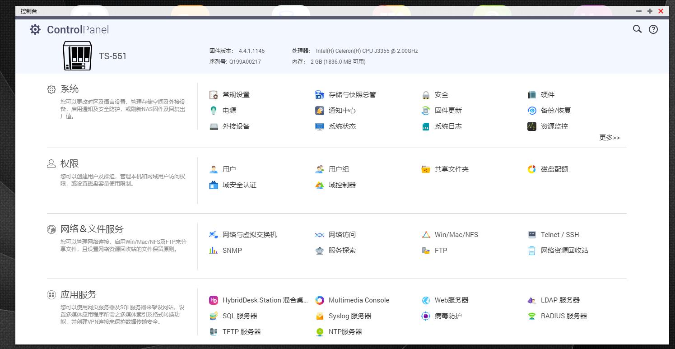Viewport: 675px width, 349px height.
Task: Expand more system options with 更多>>
Action: click(610, 138)
